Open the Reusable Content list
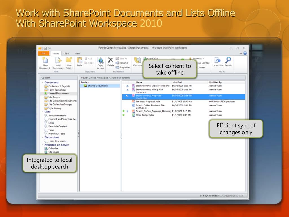 tap(58, 126)
